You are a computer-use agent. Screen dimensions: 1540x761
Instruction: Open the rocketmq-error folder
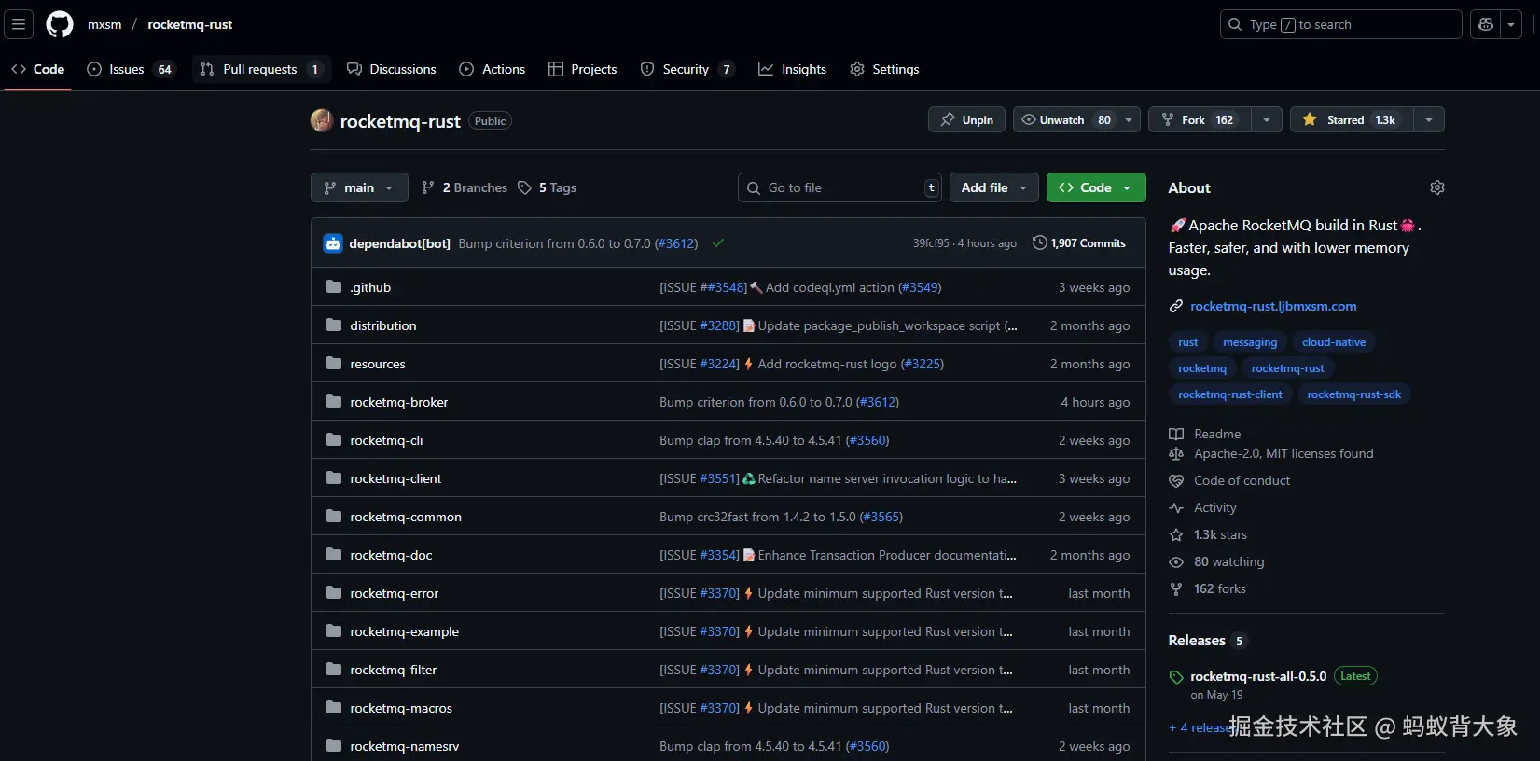(394, 593)
